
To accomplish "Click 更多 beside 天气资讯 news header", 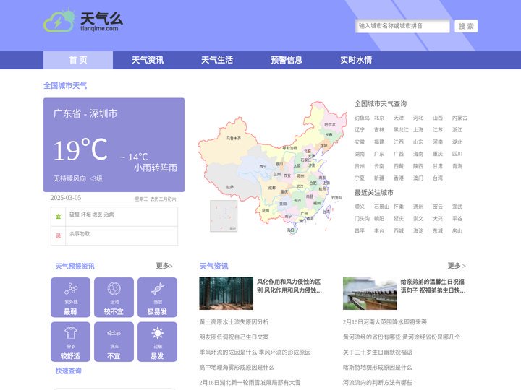I will click(x=457, y=266).
